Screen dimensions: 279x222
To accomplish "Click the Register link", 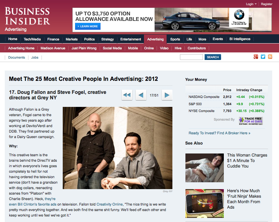I will tap(267, 4).
